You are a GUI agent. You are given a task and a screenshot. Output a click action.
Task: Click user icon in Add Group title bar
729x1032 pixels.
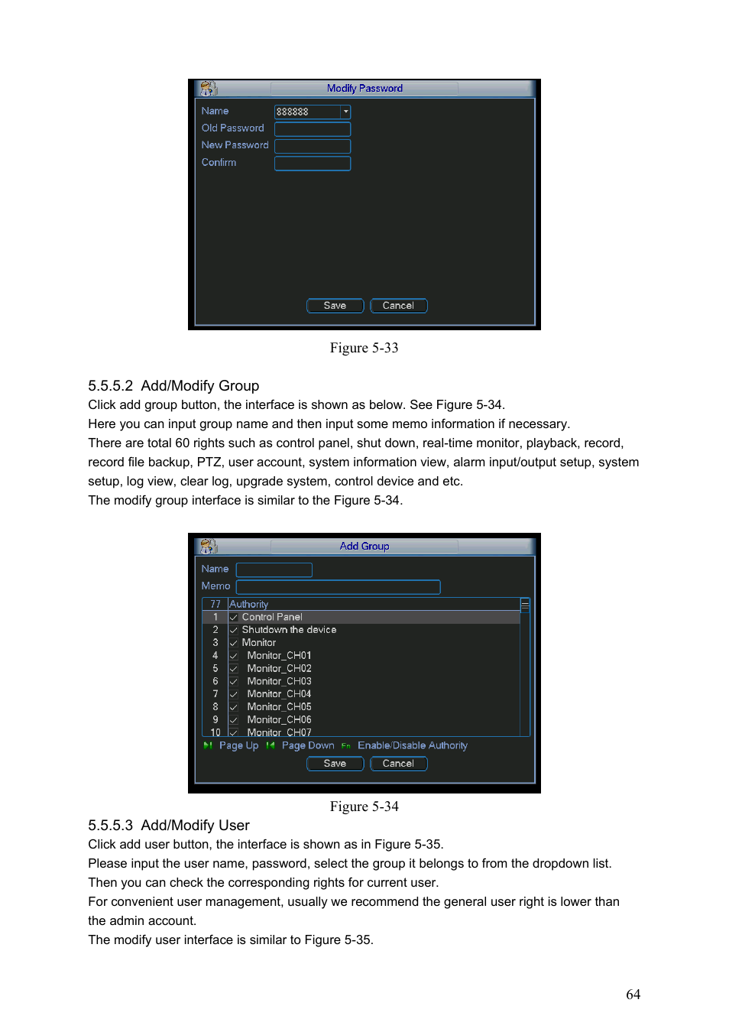(209, 547)
